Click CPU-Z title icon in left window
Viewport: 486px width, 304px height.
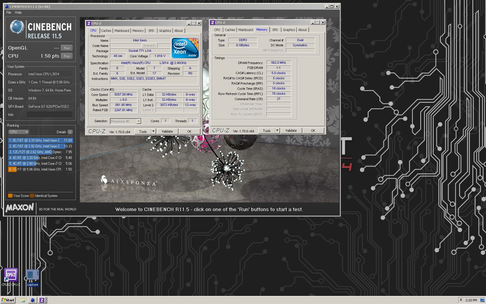tap(89, 23)
